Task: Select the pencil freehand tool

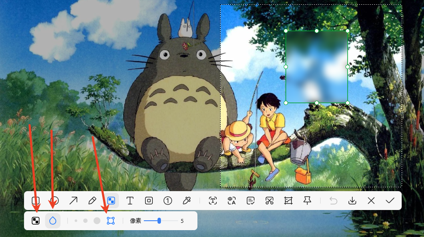Action: (92, 201)
